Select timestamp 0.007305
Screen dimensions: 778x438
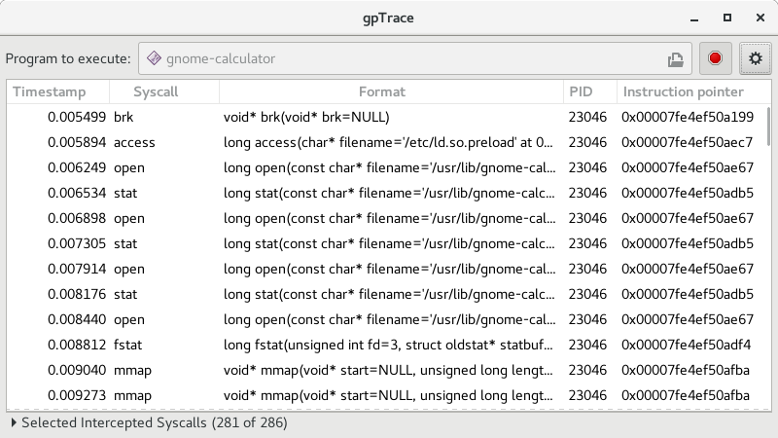coord(77,244)
